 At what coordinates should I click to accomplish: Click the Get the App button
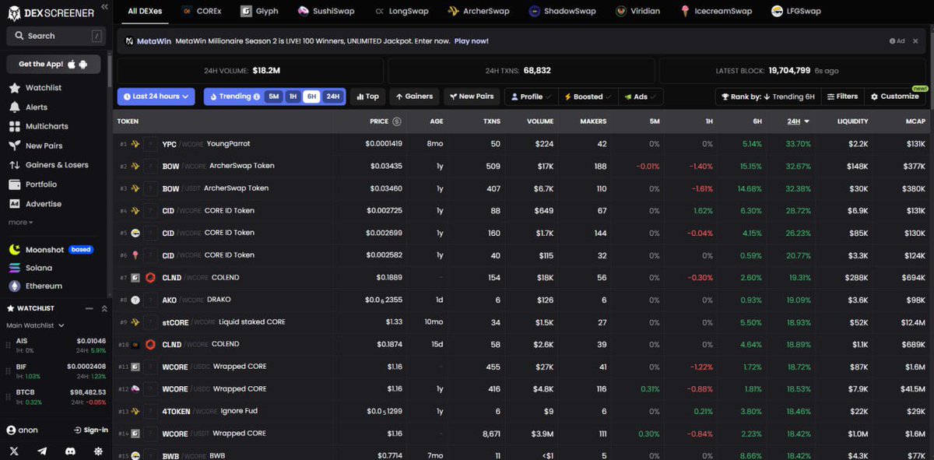click(54, 64)
